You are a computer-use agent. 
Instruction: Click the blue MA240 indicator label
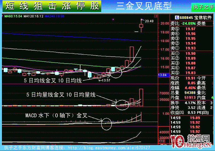point(55,16)
